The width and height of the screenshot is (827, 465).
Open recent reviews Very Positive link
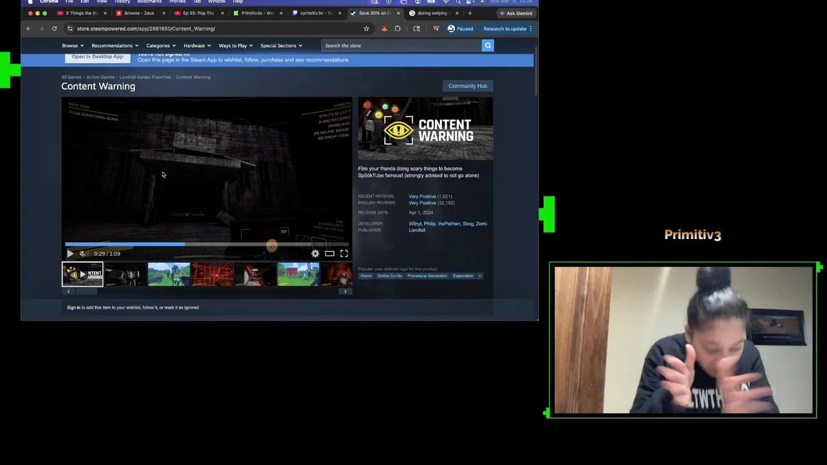(x=422, y=196)
